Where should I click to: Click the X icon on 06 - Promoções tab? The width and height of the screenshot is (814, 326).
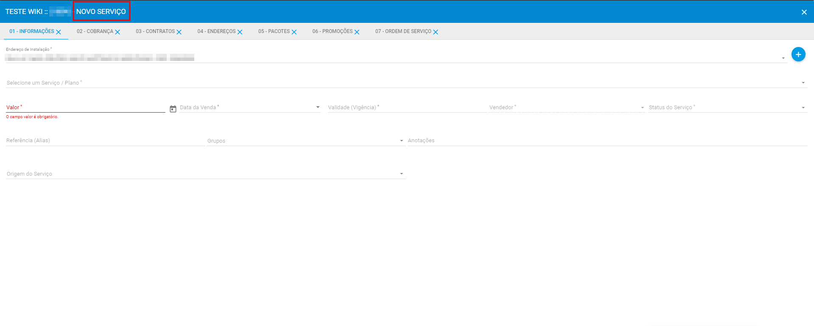357,32
